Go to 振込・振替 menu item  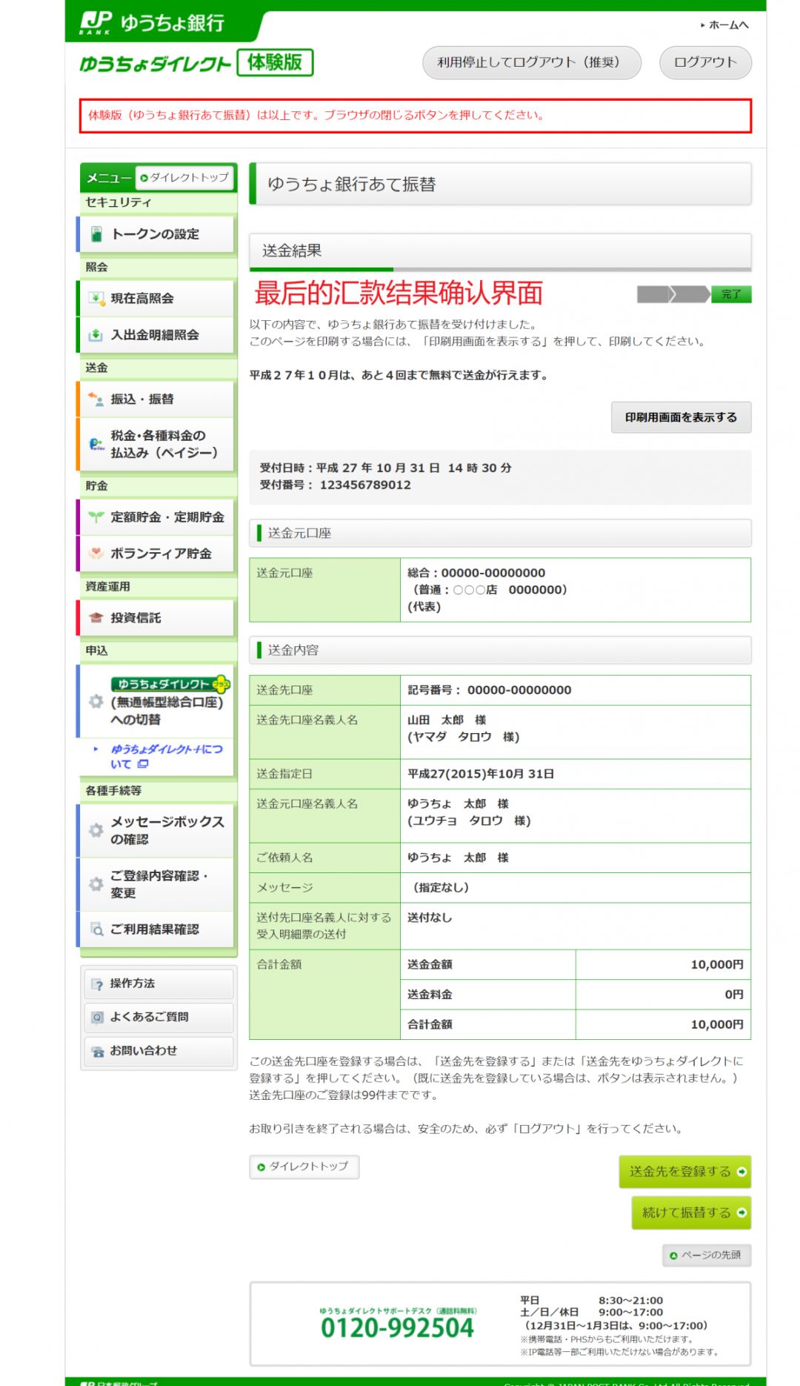(156, 399)
